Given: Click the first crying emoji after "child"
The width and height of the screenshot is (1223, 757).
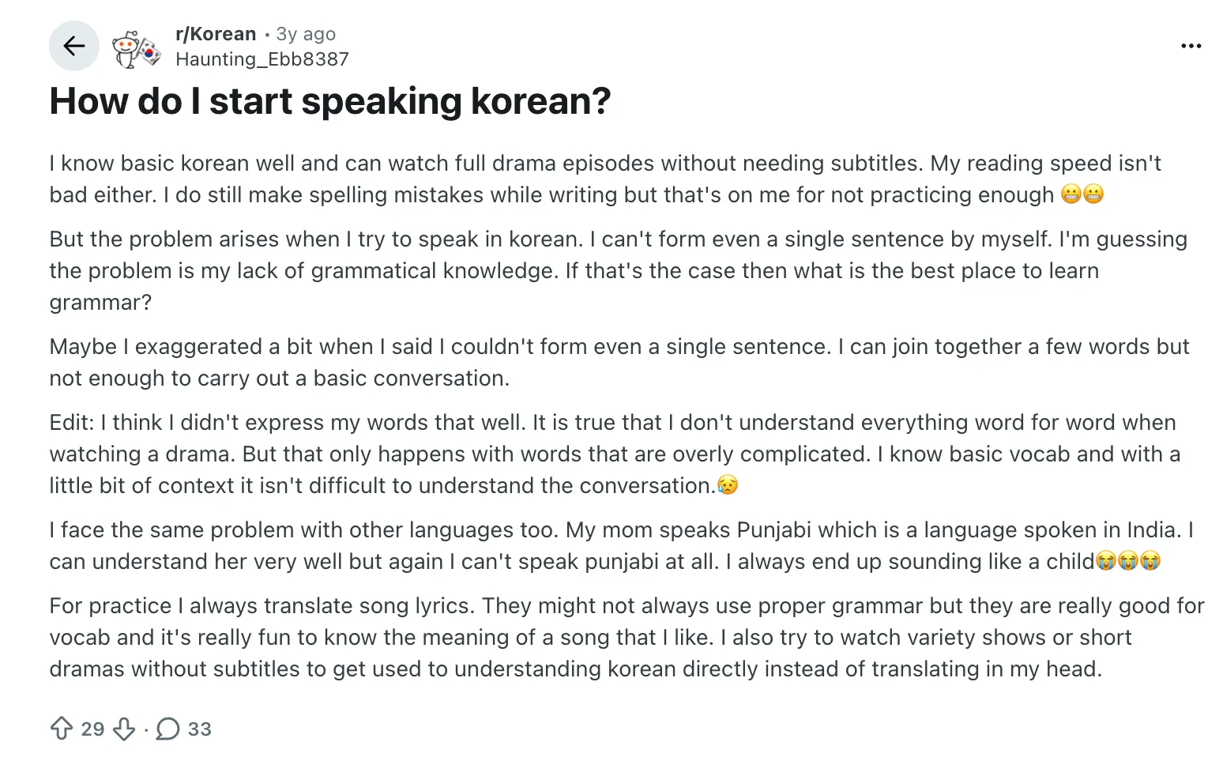Looking at the screenshot, I should [1106, 561].
